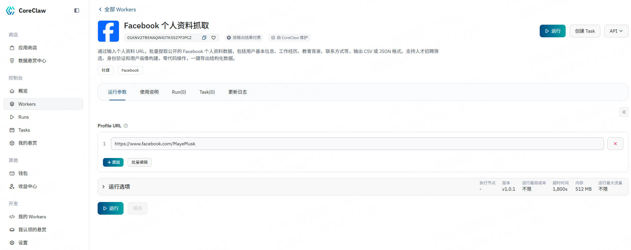This screenshot has width=631, height=250.
Task: Open 设置 in the sidebar
Action: click(x=23, y=243)
